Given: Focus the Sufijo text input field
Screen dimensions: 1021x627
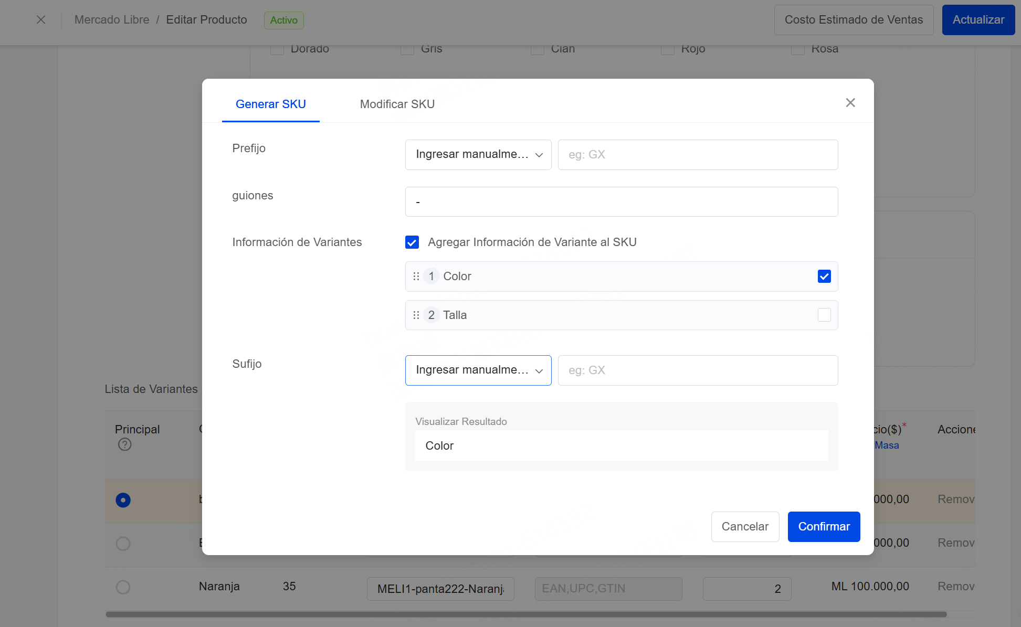Looking at the screenshot, I should coord(698,370).
